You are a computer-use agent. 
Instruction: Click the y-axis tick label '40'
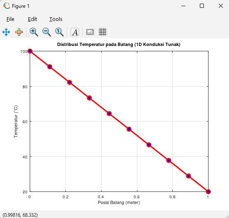click(25, 157)
